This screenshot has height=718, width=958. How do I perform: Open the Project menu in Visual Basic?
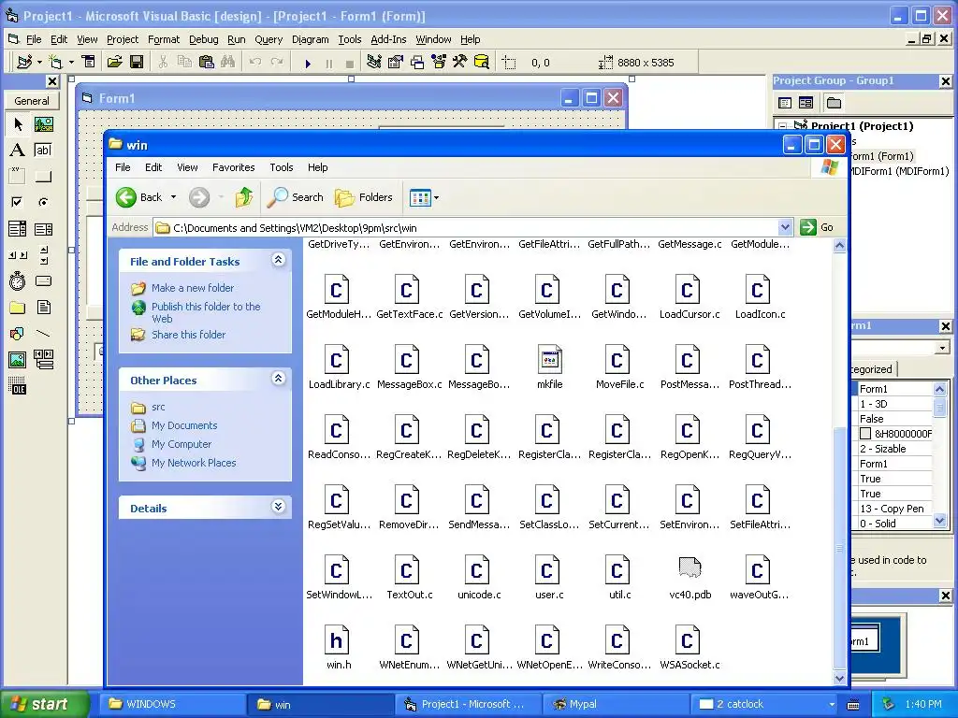coord(123,39)
